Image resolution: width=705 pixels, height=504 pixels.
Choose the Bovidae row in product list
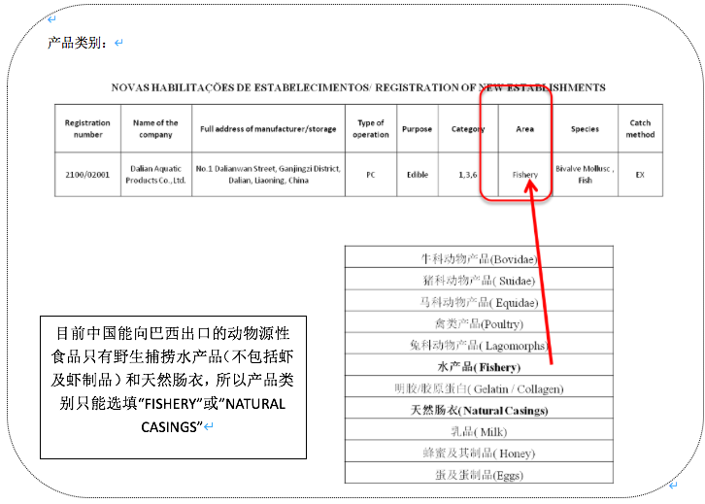(479, 259)
